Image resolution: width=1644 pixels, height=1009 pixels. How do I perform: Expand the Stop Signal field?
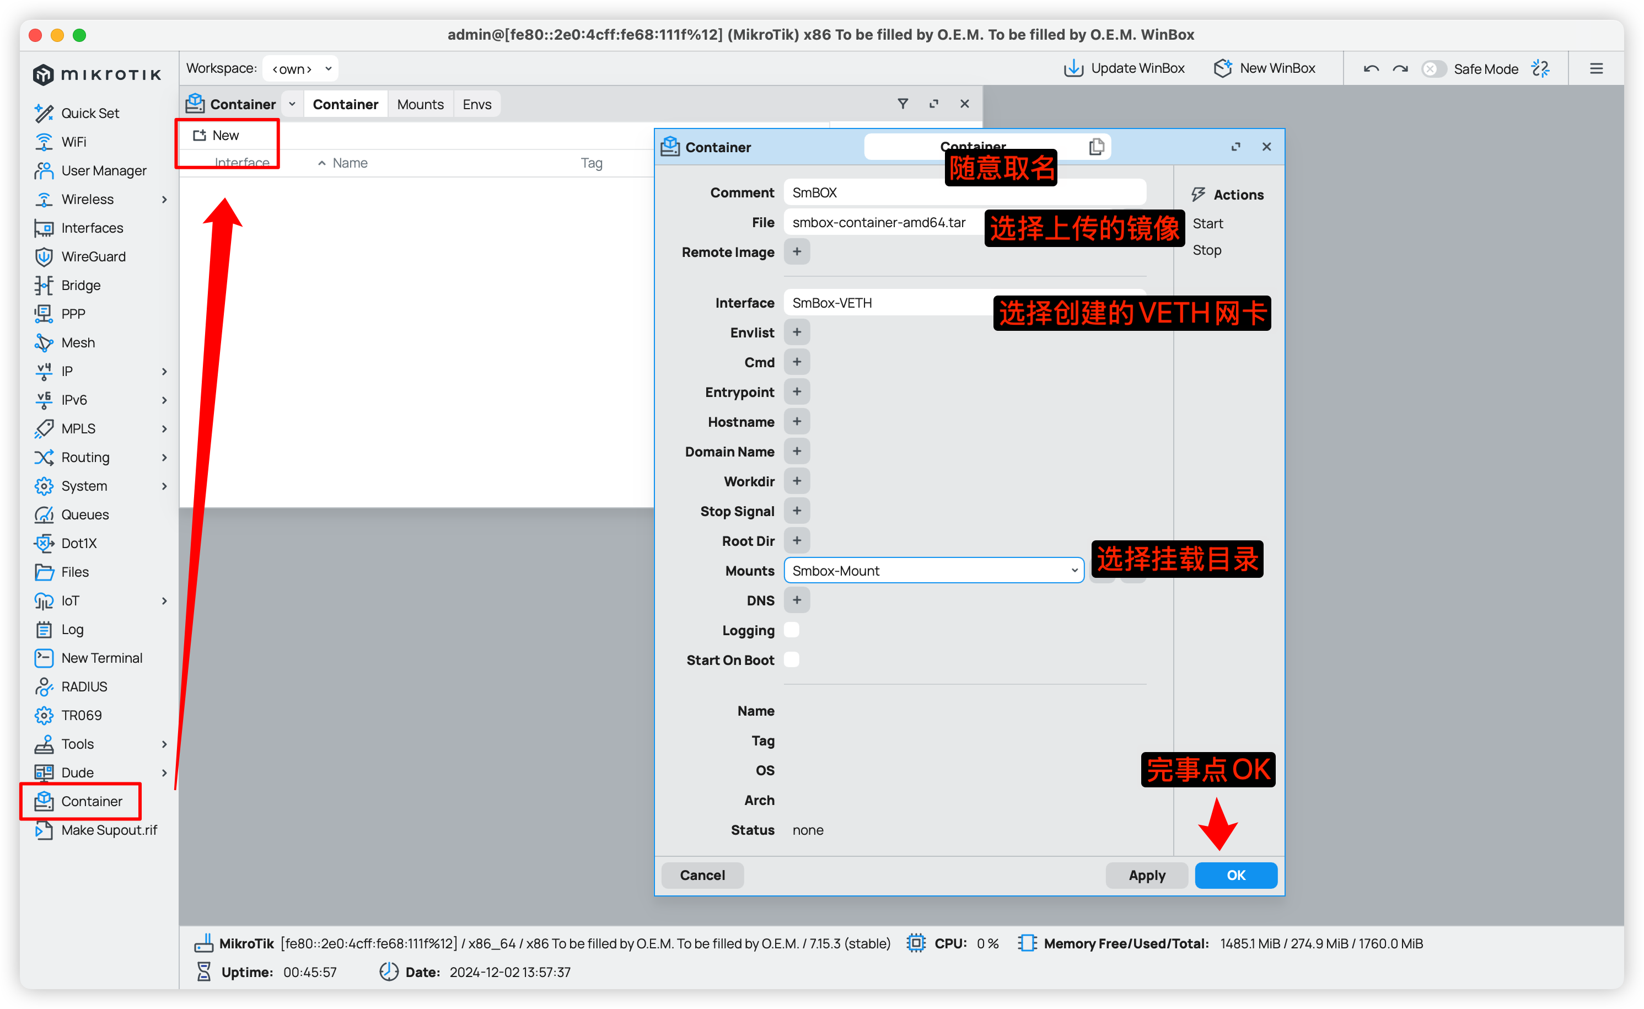pos(797,511)
